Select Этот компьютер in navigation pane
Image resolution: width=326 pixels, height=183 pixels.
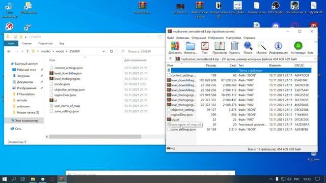pyautogui.click(x=26, y=120)
